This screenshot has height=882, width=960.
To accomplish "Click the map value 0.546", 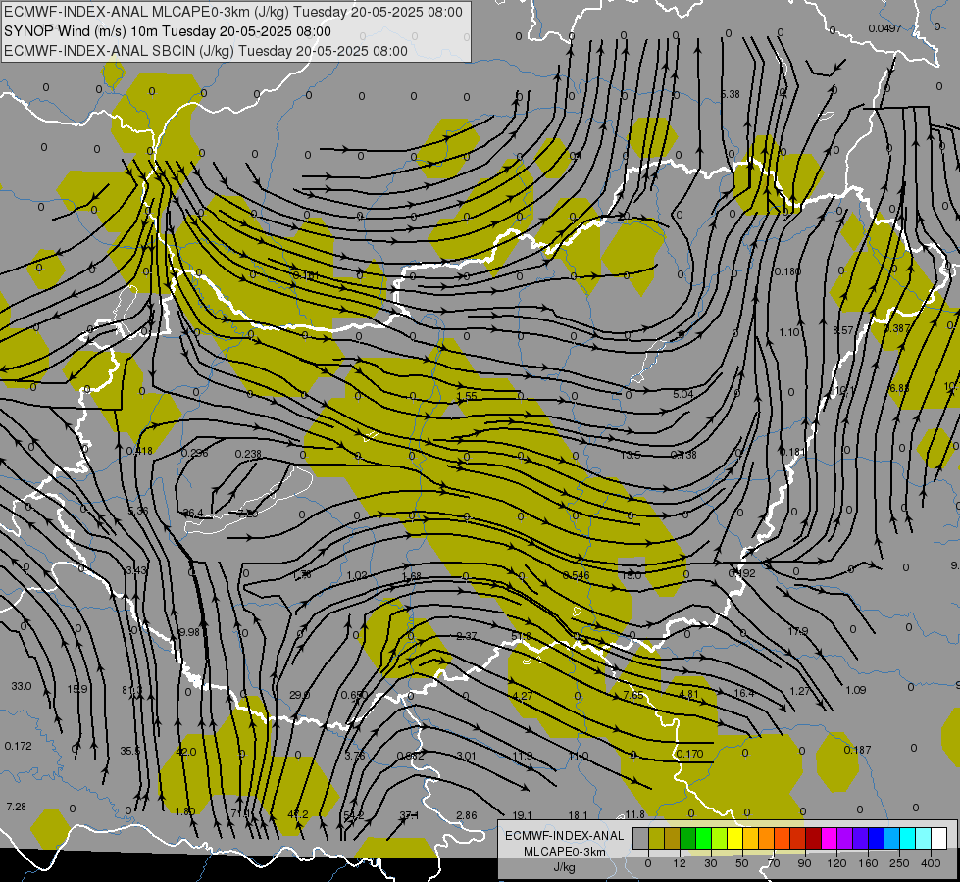I will [x=577, y=575].
